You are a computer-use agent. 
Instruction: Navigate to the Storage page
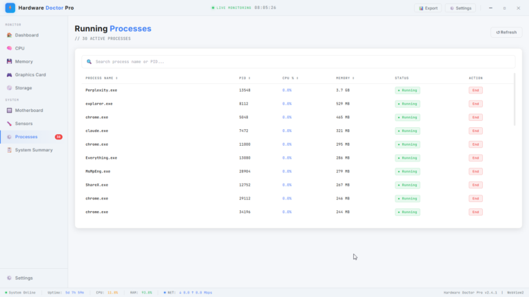coord(34,88)
